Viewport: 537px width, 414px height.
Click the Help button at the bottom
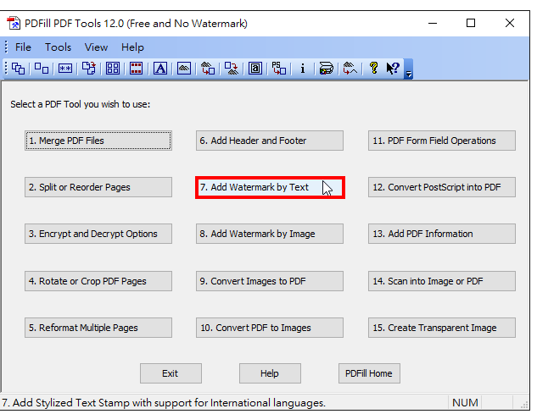pyautogui.click(x=270, y=373)
